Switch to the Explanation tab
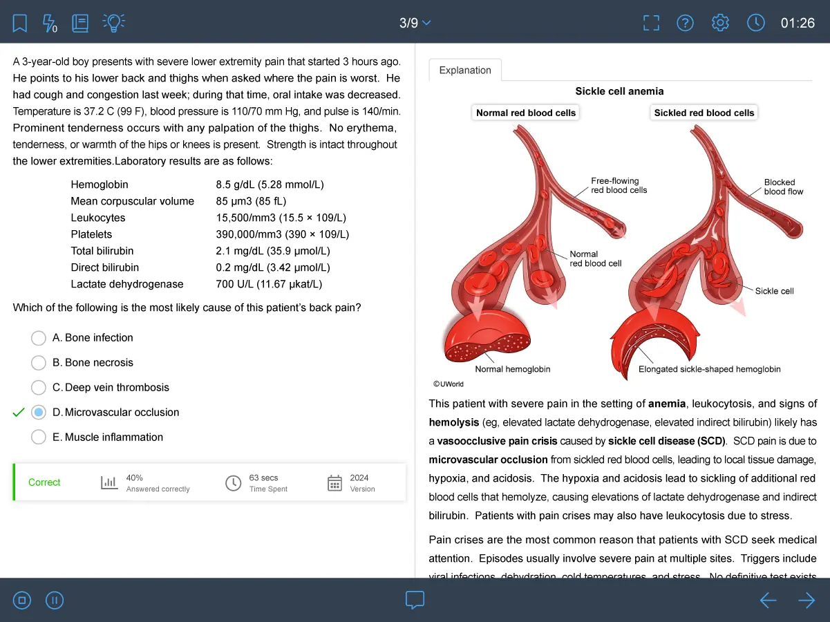 pyautogui.click(x=465, y=70)
